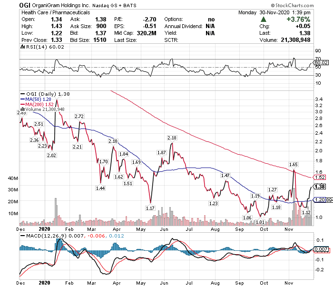Click the Ask Size value 900
This screenshot has width=333, height=287.
(x=101, y=26)
